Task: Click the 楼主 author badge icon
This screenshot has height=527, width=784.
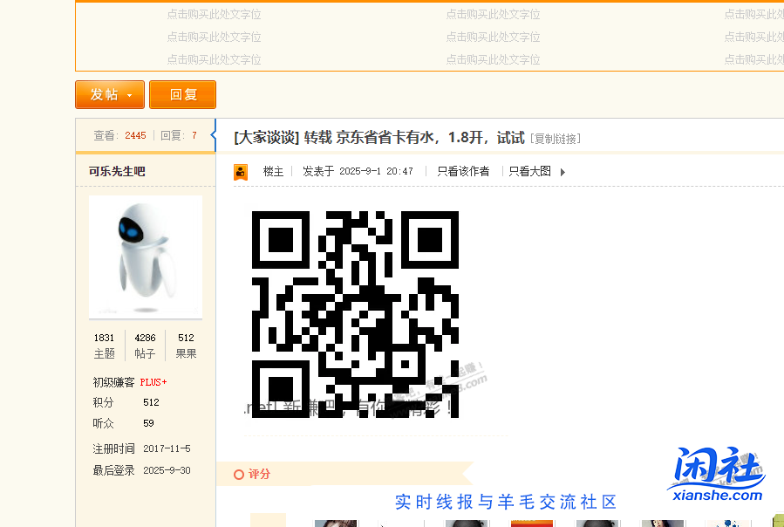Action: tap(241, 171)
